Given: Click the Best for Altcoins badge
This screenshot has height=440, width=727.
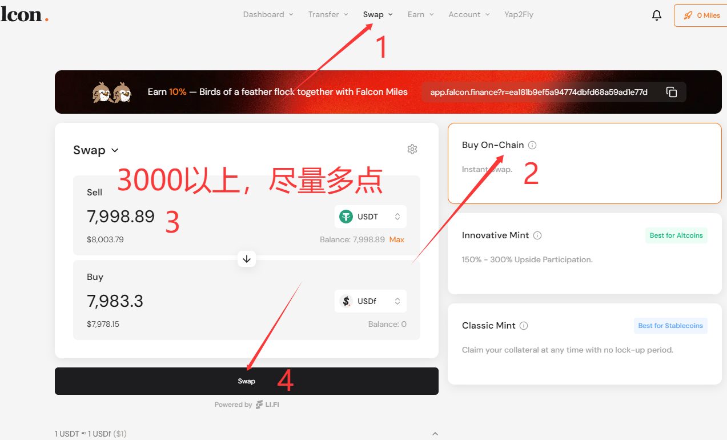Looking at the screenshot, I should [x=676, y=235].
